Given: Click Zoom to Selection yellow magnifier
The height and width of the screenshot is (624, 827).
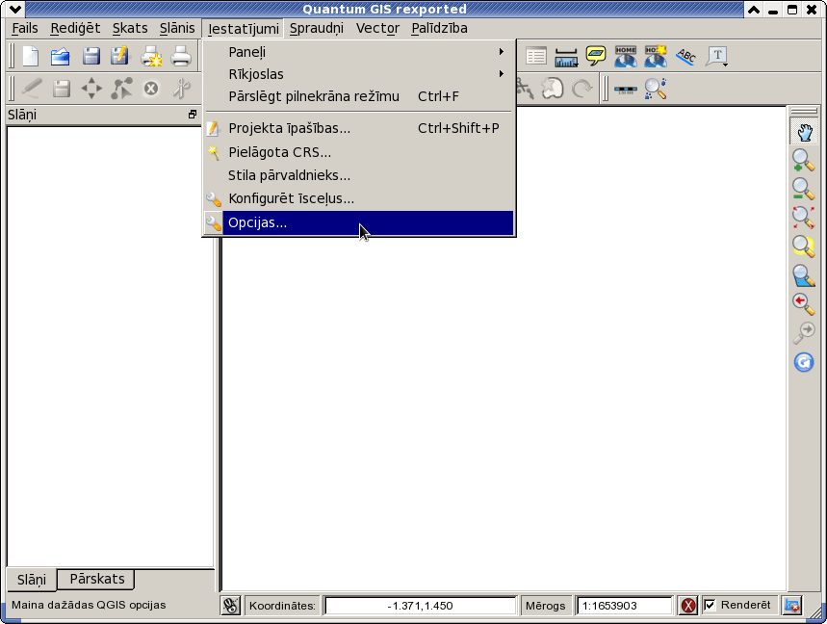Looking at the screenshot, I should [803, 247].
